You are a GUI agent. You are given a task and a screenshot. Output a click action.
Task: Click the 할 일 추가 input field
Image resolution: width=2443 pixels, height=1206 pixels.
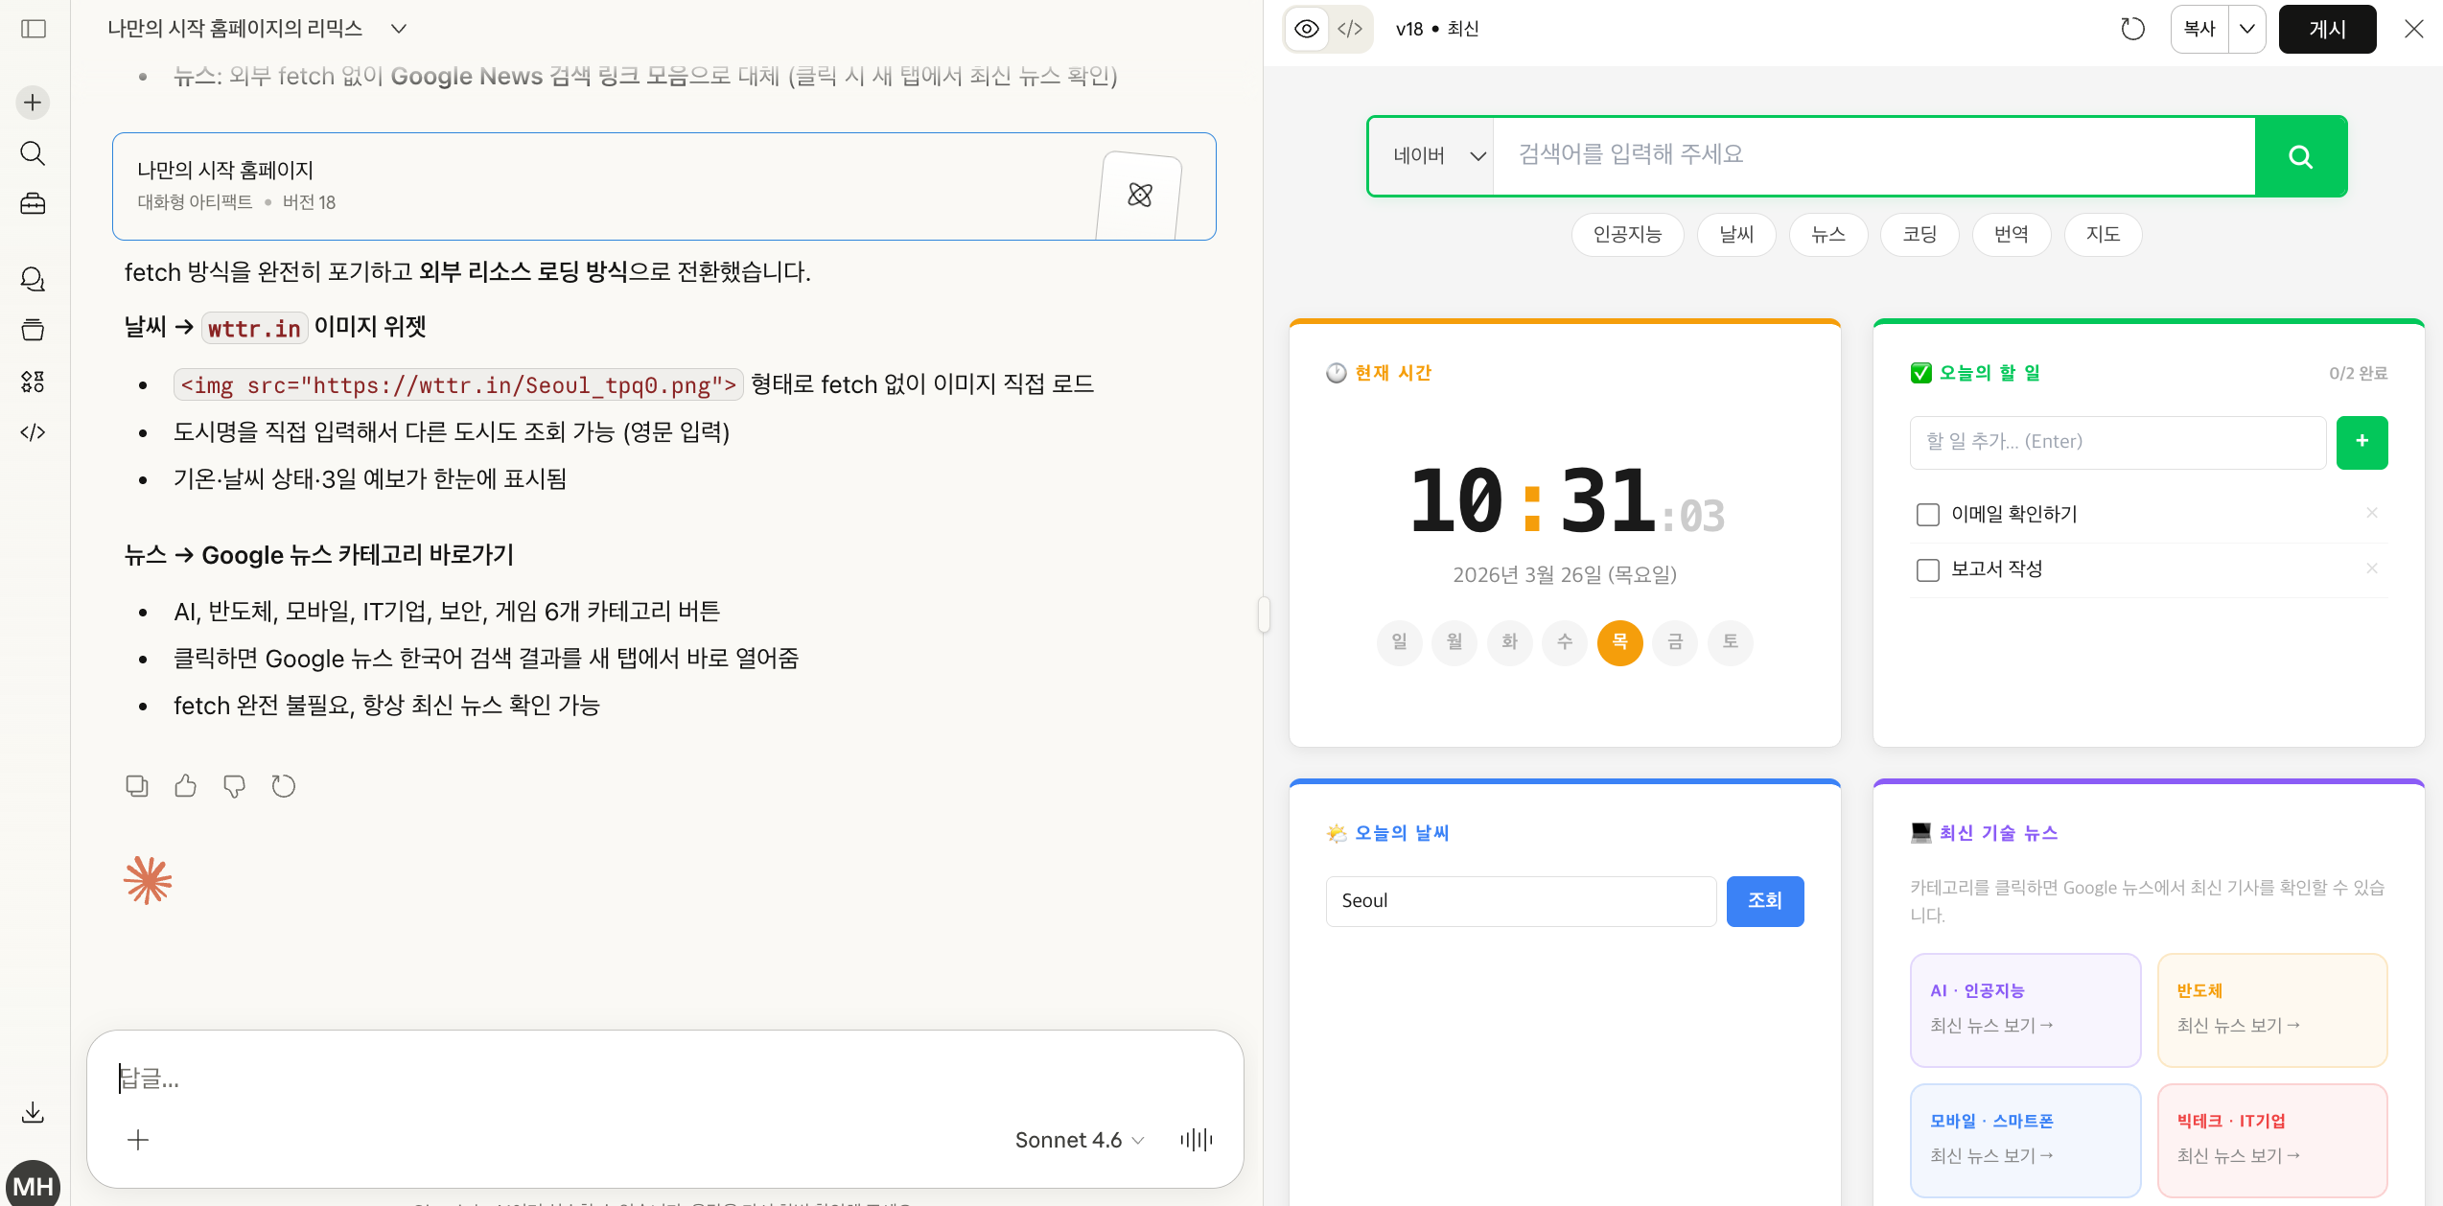click(2117, 442)
